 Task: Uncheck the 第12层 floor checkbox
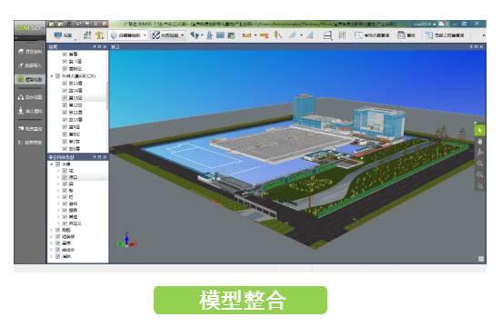pos(65,105)
